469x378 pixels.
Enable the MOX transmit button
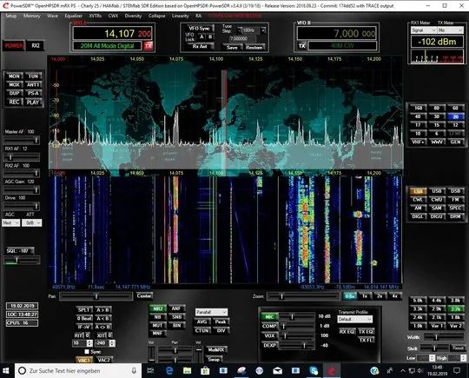14,84
